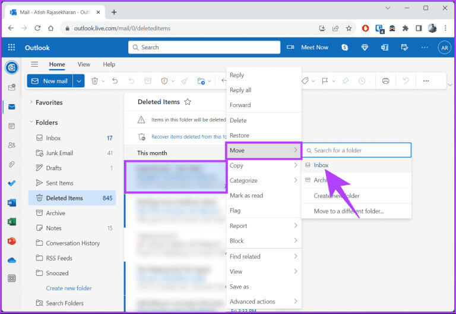Open the Delete options dropdown arrow
Screen dimensions: 456x314
(103, 81)
